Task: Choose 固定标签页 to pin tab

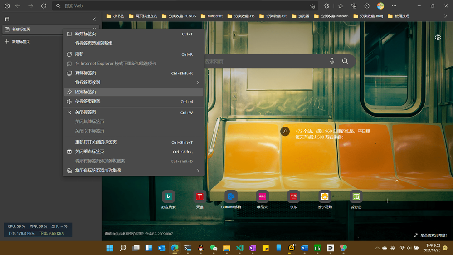Action: [x=133, y=92]
